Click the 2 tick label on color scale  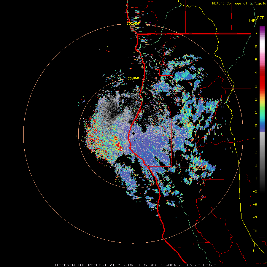click(x=256, y=99)
